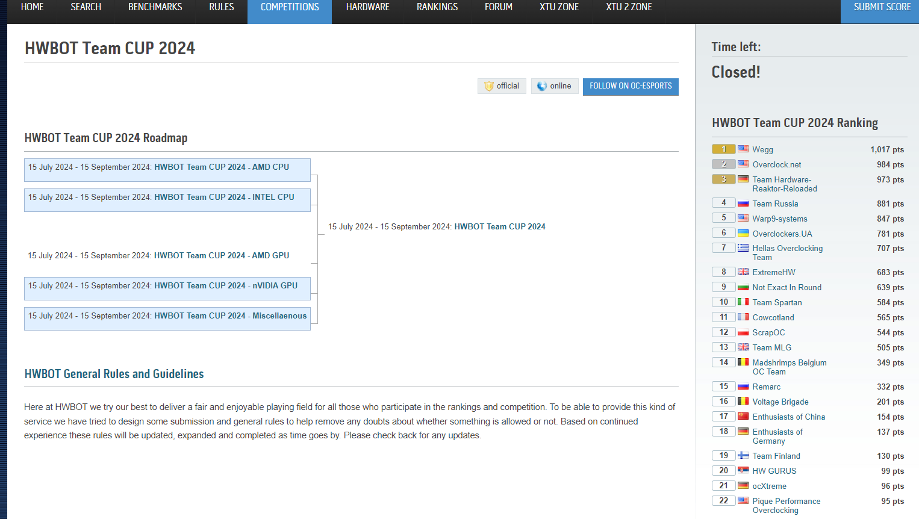Click the Belgian flag beside Voltage Brigade

click(743, 401)
